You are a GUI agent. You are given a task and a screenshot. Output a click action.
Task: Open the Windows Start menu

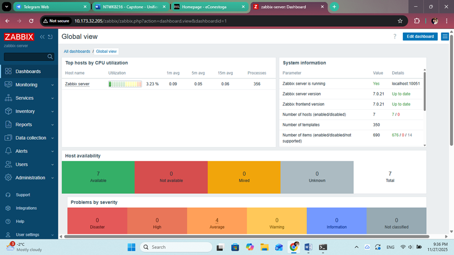[x=131, y=247]
